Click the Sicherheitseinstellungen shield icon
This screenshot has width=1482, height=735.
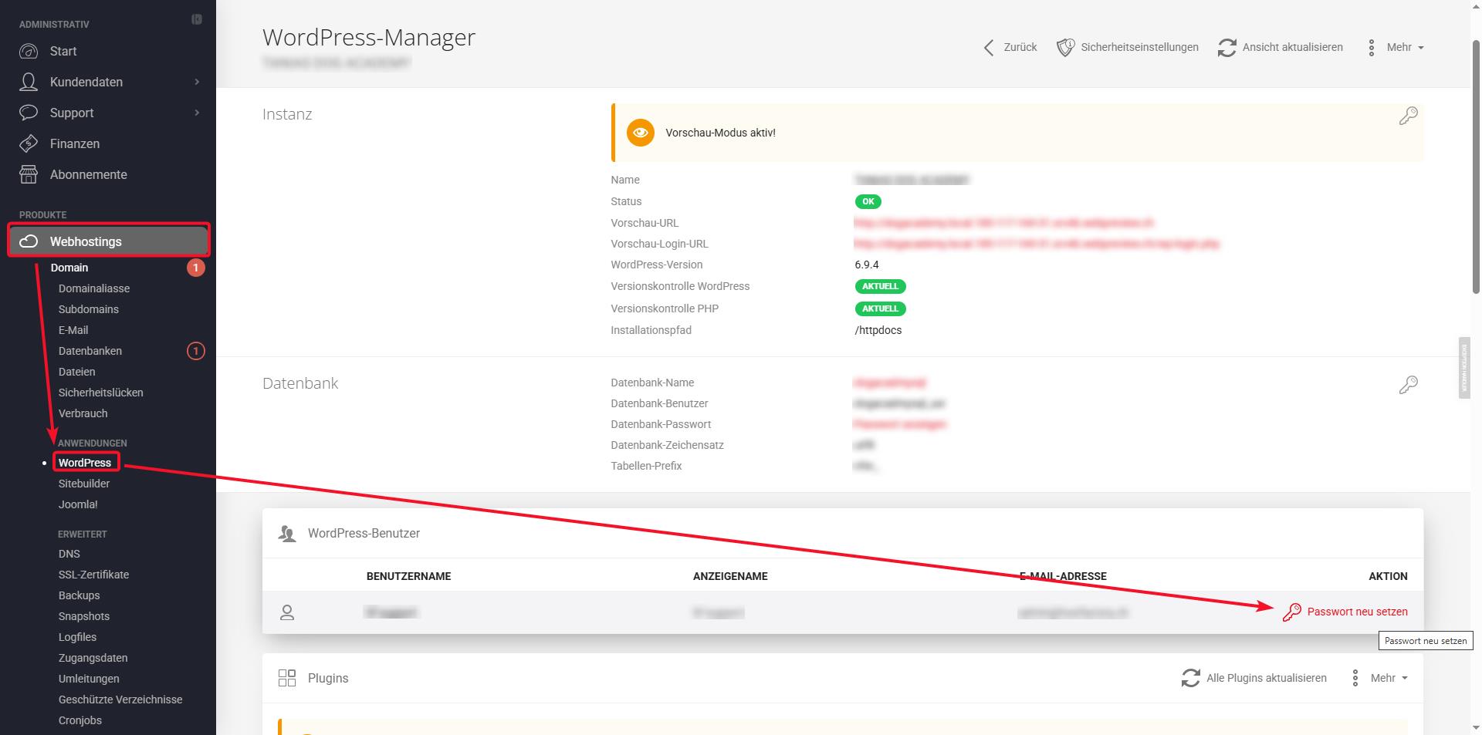[1065, 48]
